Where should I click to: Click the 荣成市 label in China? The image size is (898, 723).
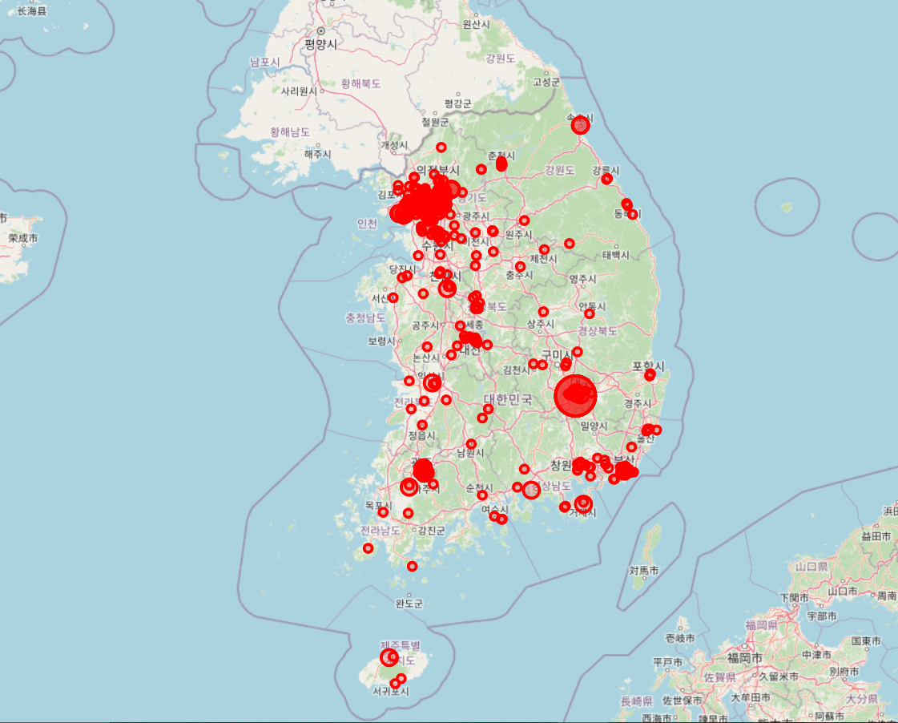point(23,238)
